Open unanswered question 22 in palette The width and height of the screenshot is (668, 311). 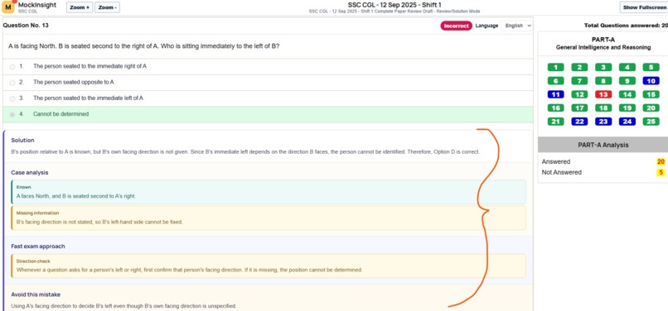click(579, 122)
